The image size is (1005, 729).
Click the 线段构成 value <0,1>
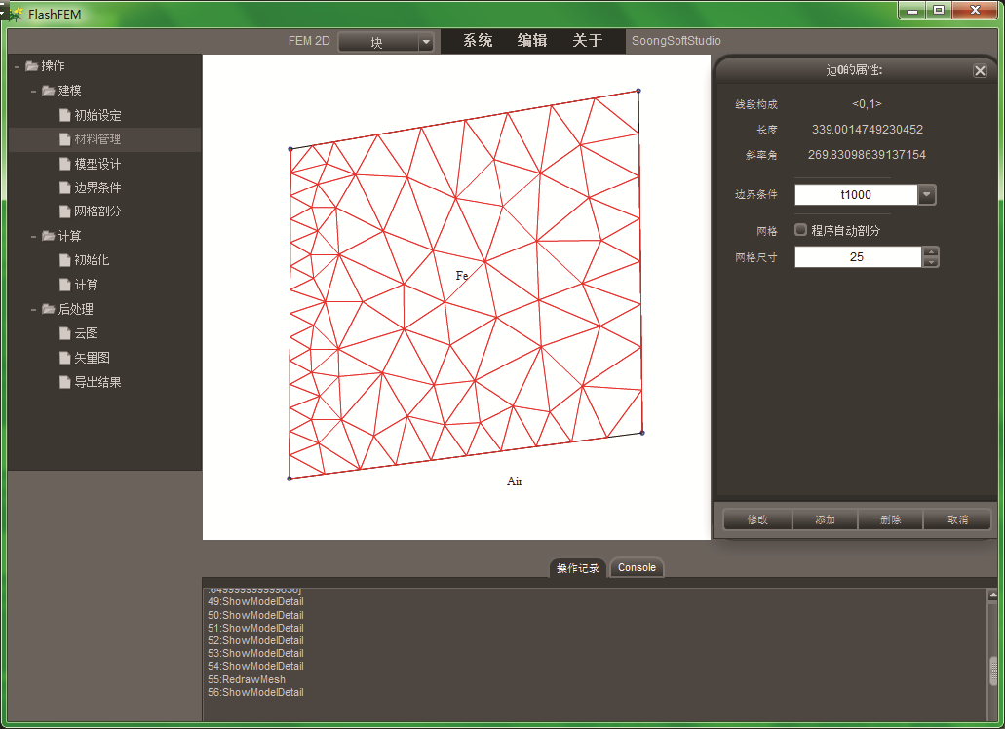pyautogui.click(x=867, y=103)
